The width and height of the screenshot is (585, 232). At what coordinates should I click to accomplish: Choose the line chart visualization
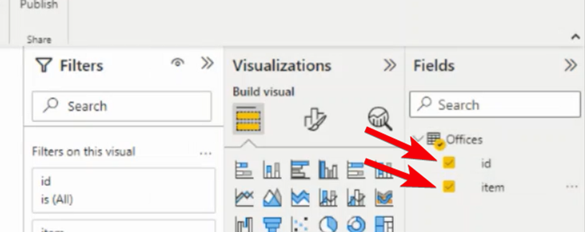245,197
